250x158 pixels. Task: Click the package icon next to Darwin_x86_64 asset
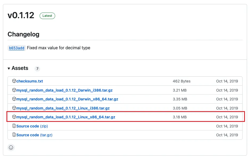[x=14, y=99]
